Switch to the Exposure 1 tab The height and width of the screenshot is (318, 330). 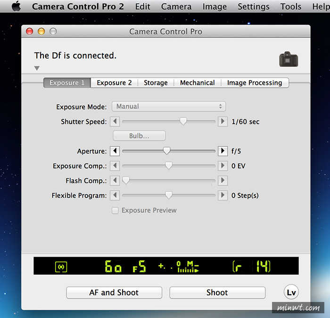(x=67, y=83)
